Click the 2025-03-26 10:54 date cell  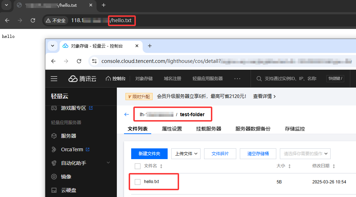pyautogui.click(x=329, y=182)
